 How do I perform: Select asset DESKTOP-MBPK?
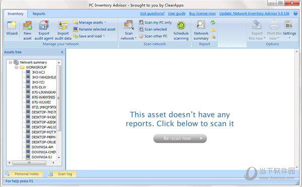[44, 137]
